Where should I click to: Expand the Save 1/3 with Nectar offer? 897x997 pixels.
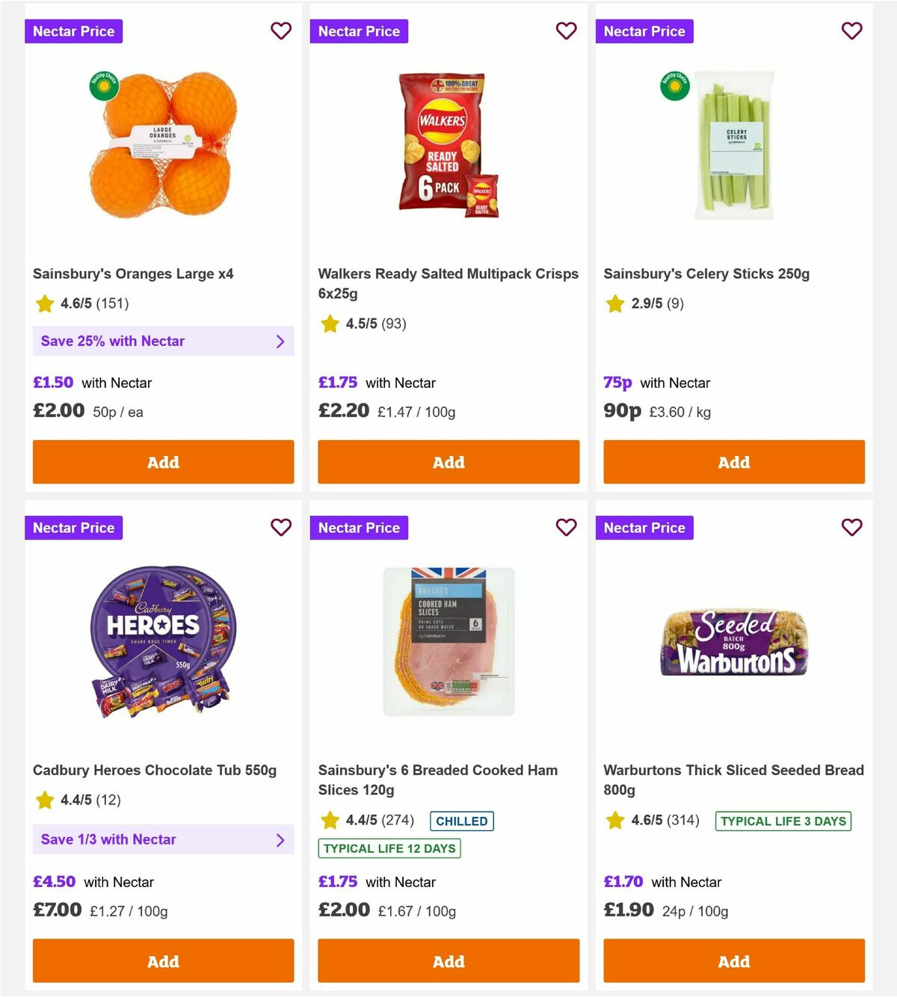(x=163, y=839)
